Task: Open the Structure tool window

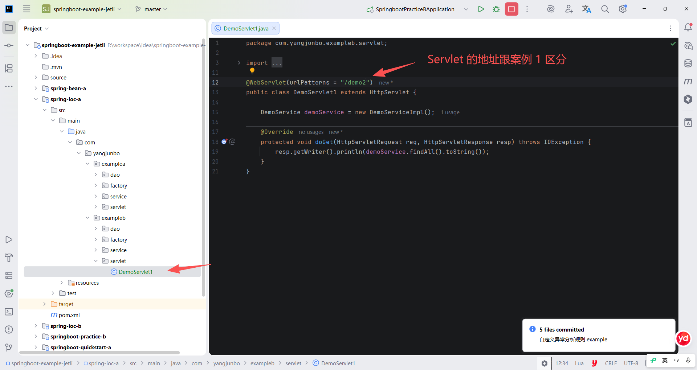Action: (9, 68)
